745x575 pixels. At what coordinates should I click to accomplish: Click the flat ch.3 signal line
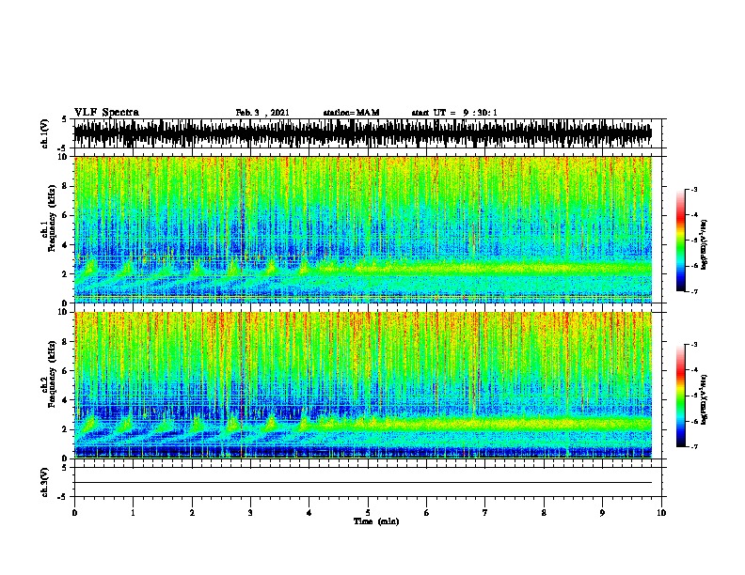(363, 483)
